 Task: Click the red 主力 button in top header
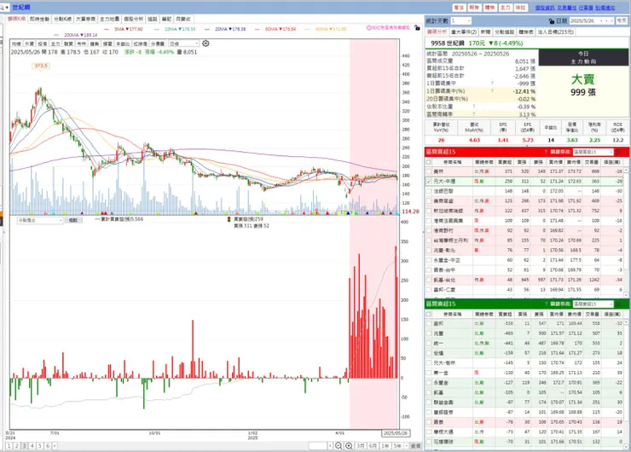505,8
